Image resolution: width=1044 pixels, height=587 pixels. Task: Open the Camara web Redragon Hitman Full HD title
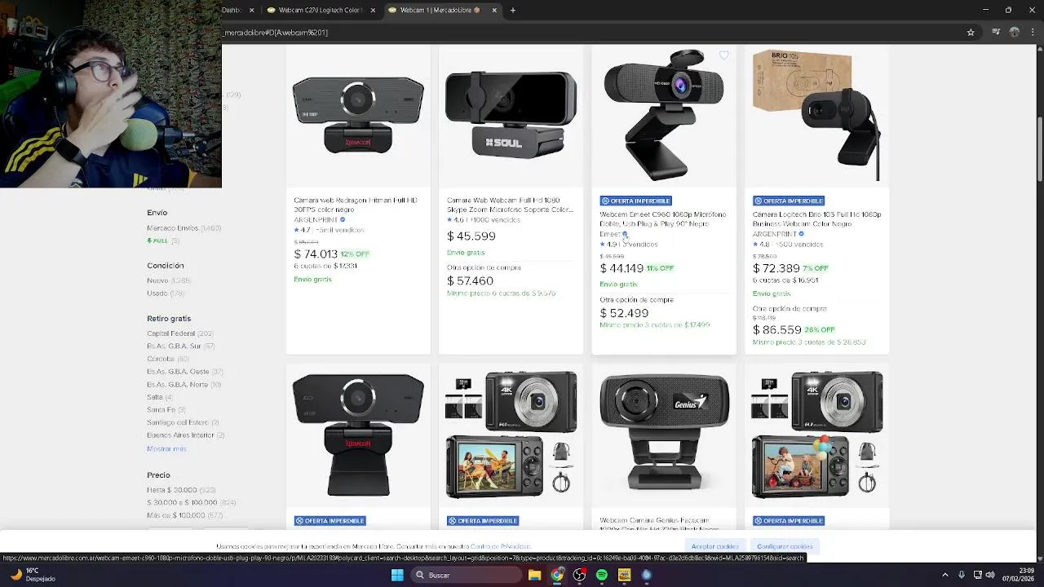356,205
